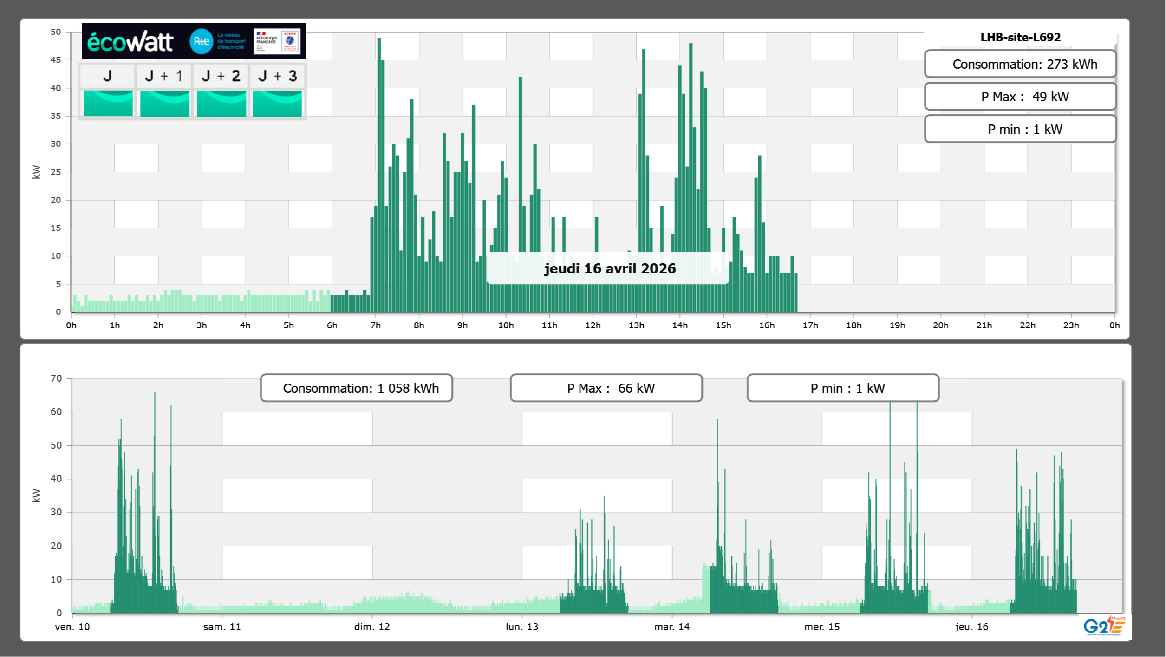Click the G2E France logo
This screenshot has width=1166, height=657.
[x=1104, y=626]
